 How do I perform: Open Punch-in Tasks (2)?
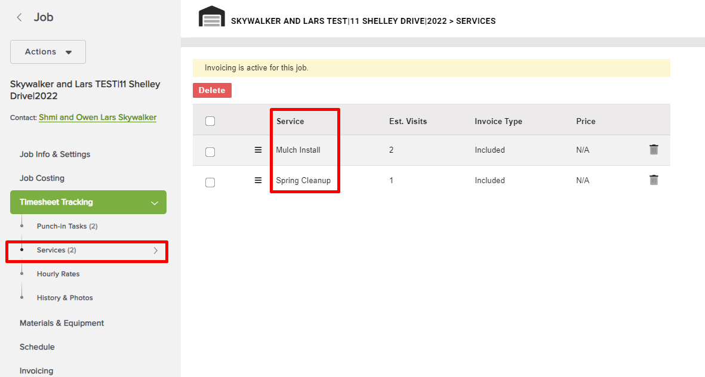(67, 226)
